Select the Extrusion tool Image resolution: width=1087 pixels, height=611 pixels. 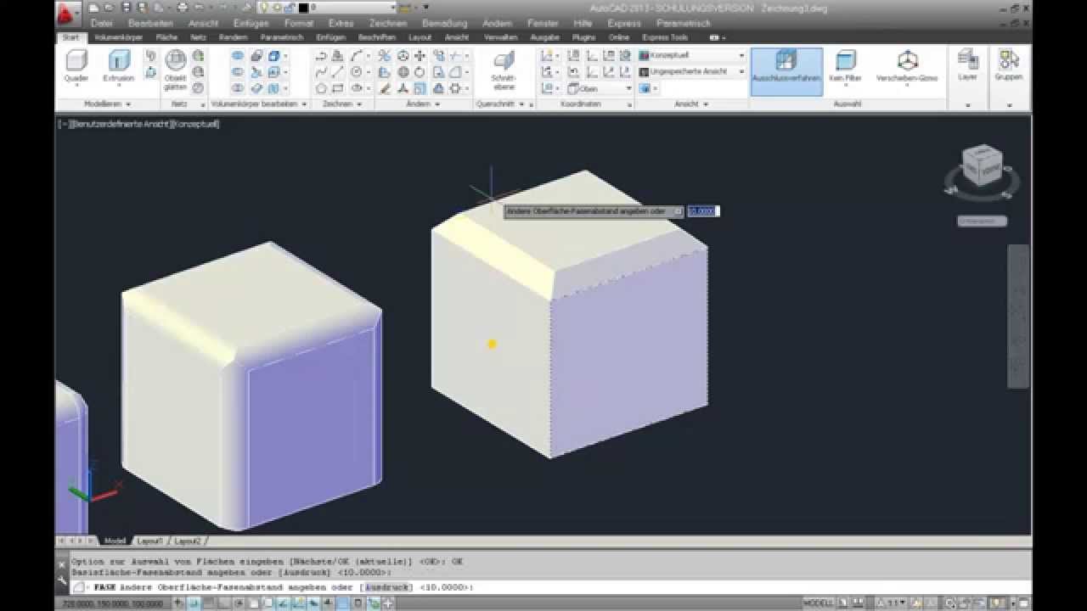(x=119, y=66)
